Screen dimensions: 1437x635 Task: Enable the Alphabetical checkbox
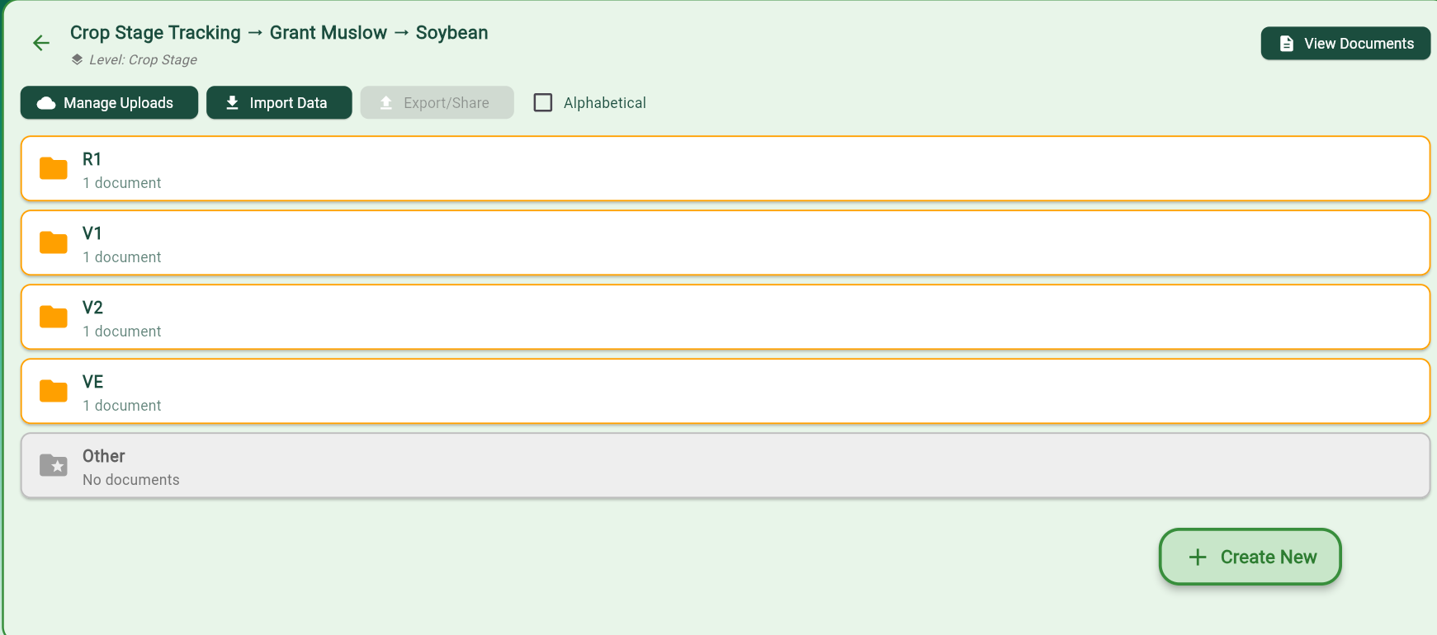543,103
